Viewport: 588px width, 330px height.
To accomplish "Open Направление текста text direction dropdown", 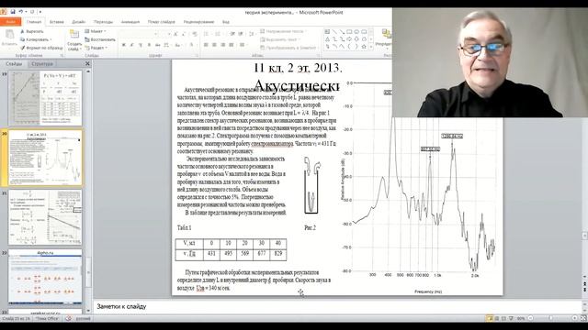I will pos(283,31).
